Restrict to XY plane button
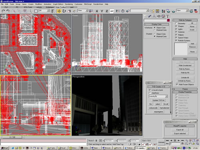This screenshot has height=150, width=200. coord(112,11)
